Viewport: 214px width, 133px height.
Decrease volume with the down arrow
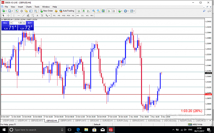(x=11, y=23)
